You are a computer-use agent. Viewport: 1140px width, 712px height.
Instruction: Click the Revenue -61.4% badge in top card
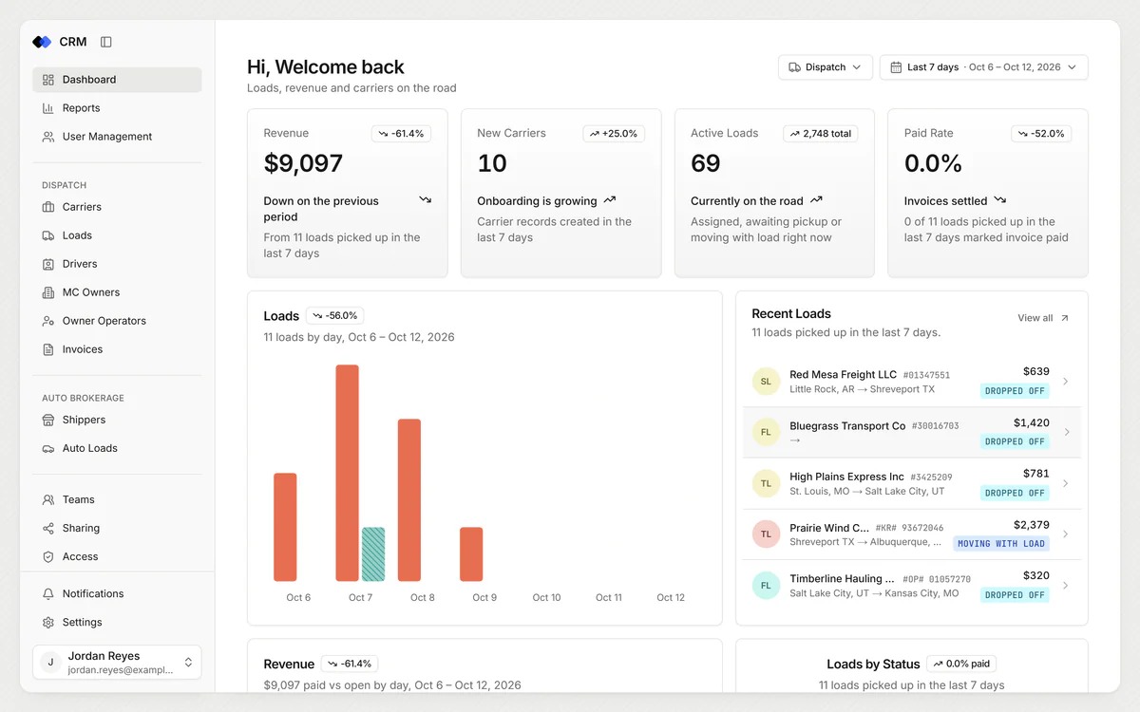tap(401, 134)
